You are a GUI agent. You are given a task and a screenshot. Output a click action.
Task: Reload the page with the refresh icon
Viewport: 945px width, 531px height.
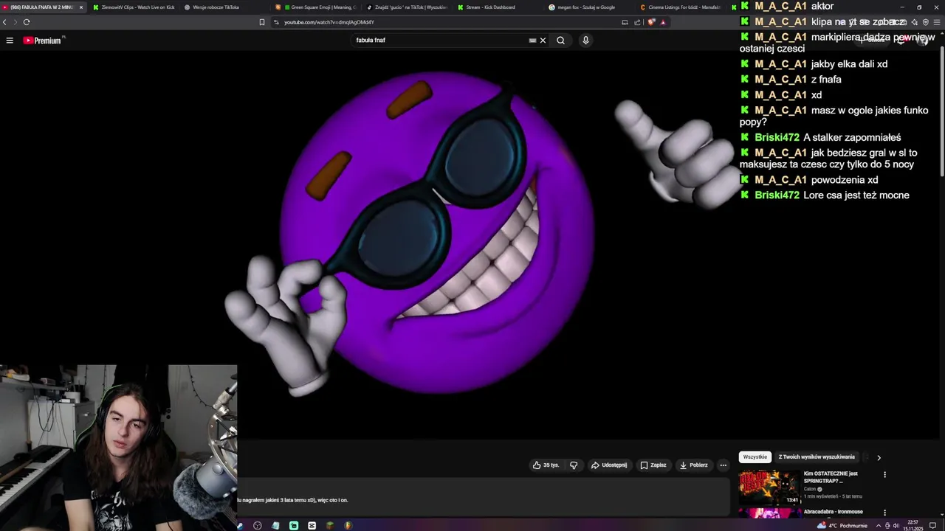pos(27,22)
